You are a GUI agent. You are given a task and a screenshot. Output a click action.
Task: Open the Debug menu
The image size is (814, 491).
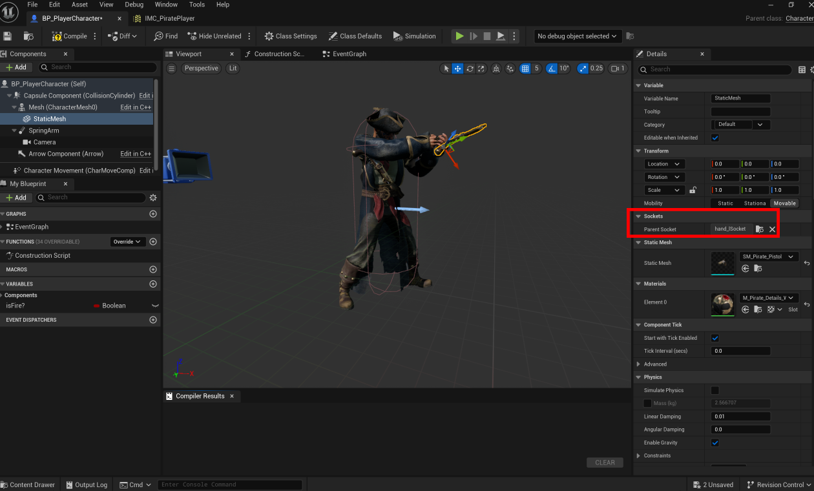[x=134, y=5]
